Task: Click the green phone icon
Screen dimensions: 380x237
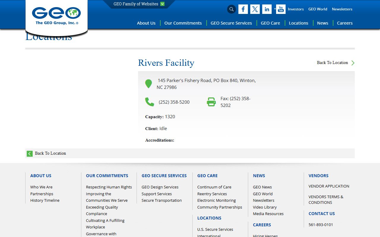Action: (150, 102)
